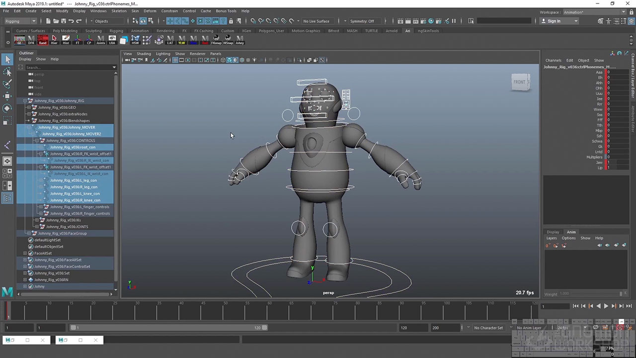Select the Paint Selection tool
The width and height of the screenshot is (636, 358).
coord(7,84)
